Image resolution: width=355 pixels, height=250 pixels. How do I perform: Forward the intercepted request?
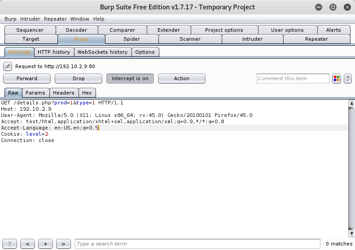pos(27,78)
